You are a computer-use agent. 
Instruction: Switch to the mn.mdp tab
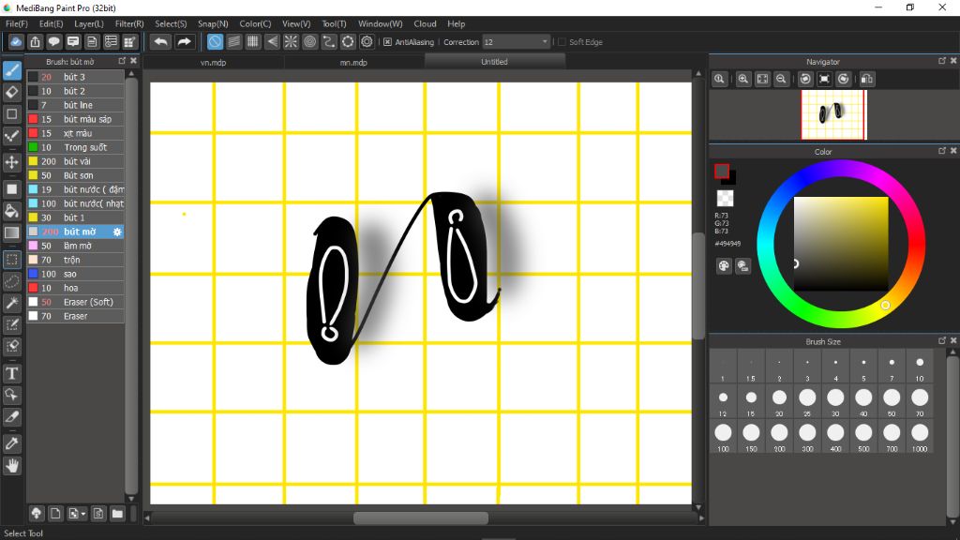tap(353, 63)
